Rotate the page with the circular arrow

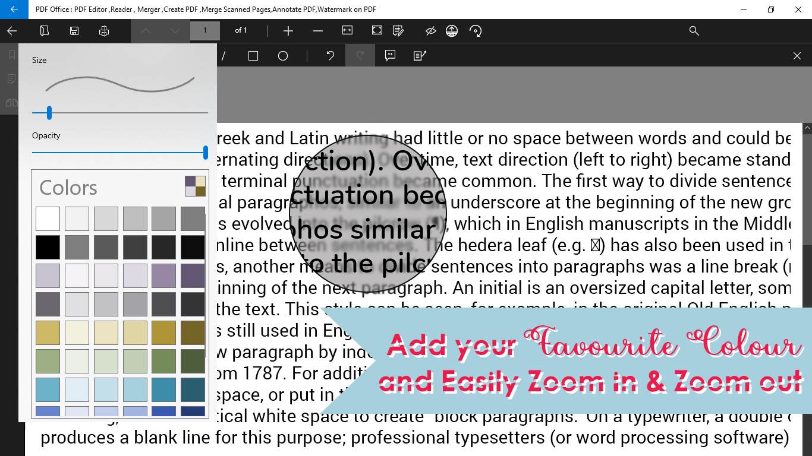[476, 31]
